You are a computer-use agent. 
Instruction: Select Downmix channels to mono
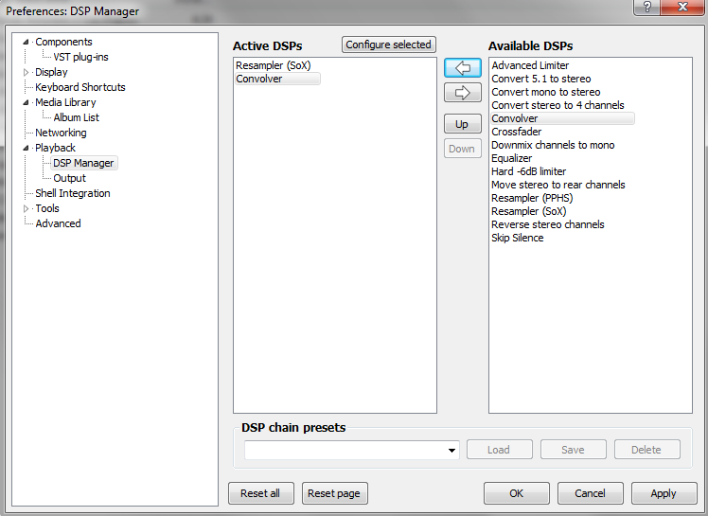click(x=553, y=145)
